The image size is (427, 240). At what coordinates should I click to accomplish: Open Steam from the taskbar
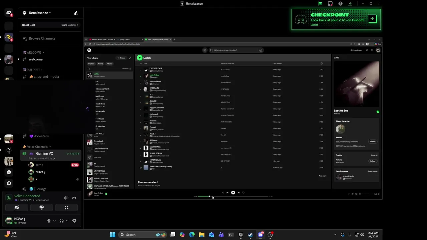(x=250, y=235)
